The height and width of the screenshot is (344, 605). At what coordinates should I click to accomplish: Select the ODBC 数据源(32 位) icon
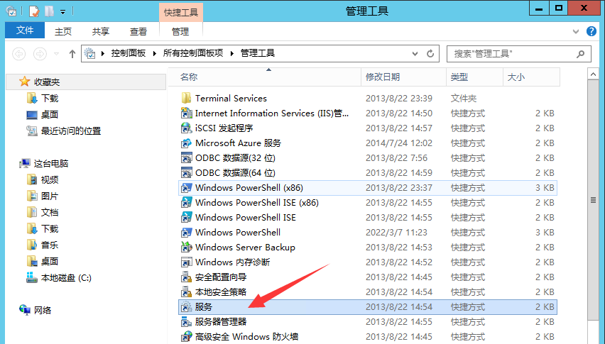(187, 157)
